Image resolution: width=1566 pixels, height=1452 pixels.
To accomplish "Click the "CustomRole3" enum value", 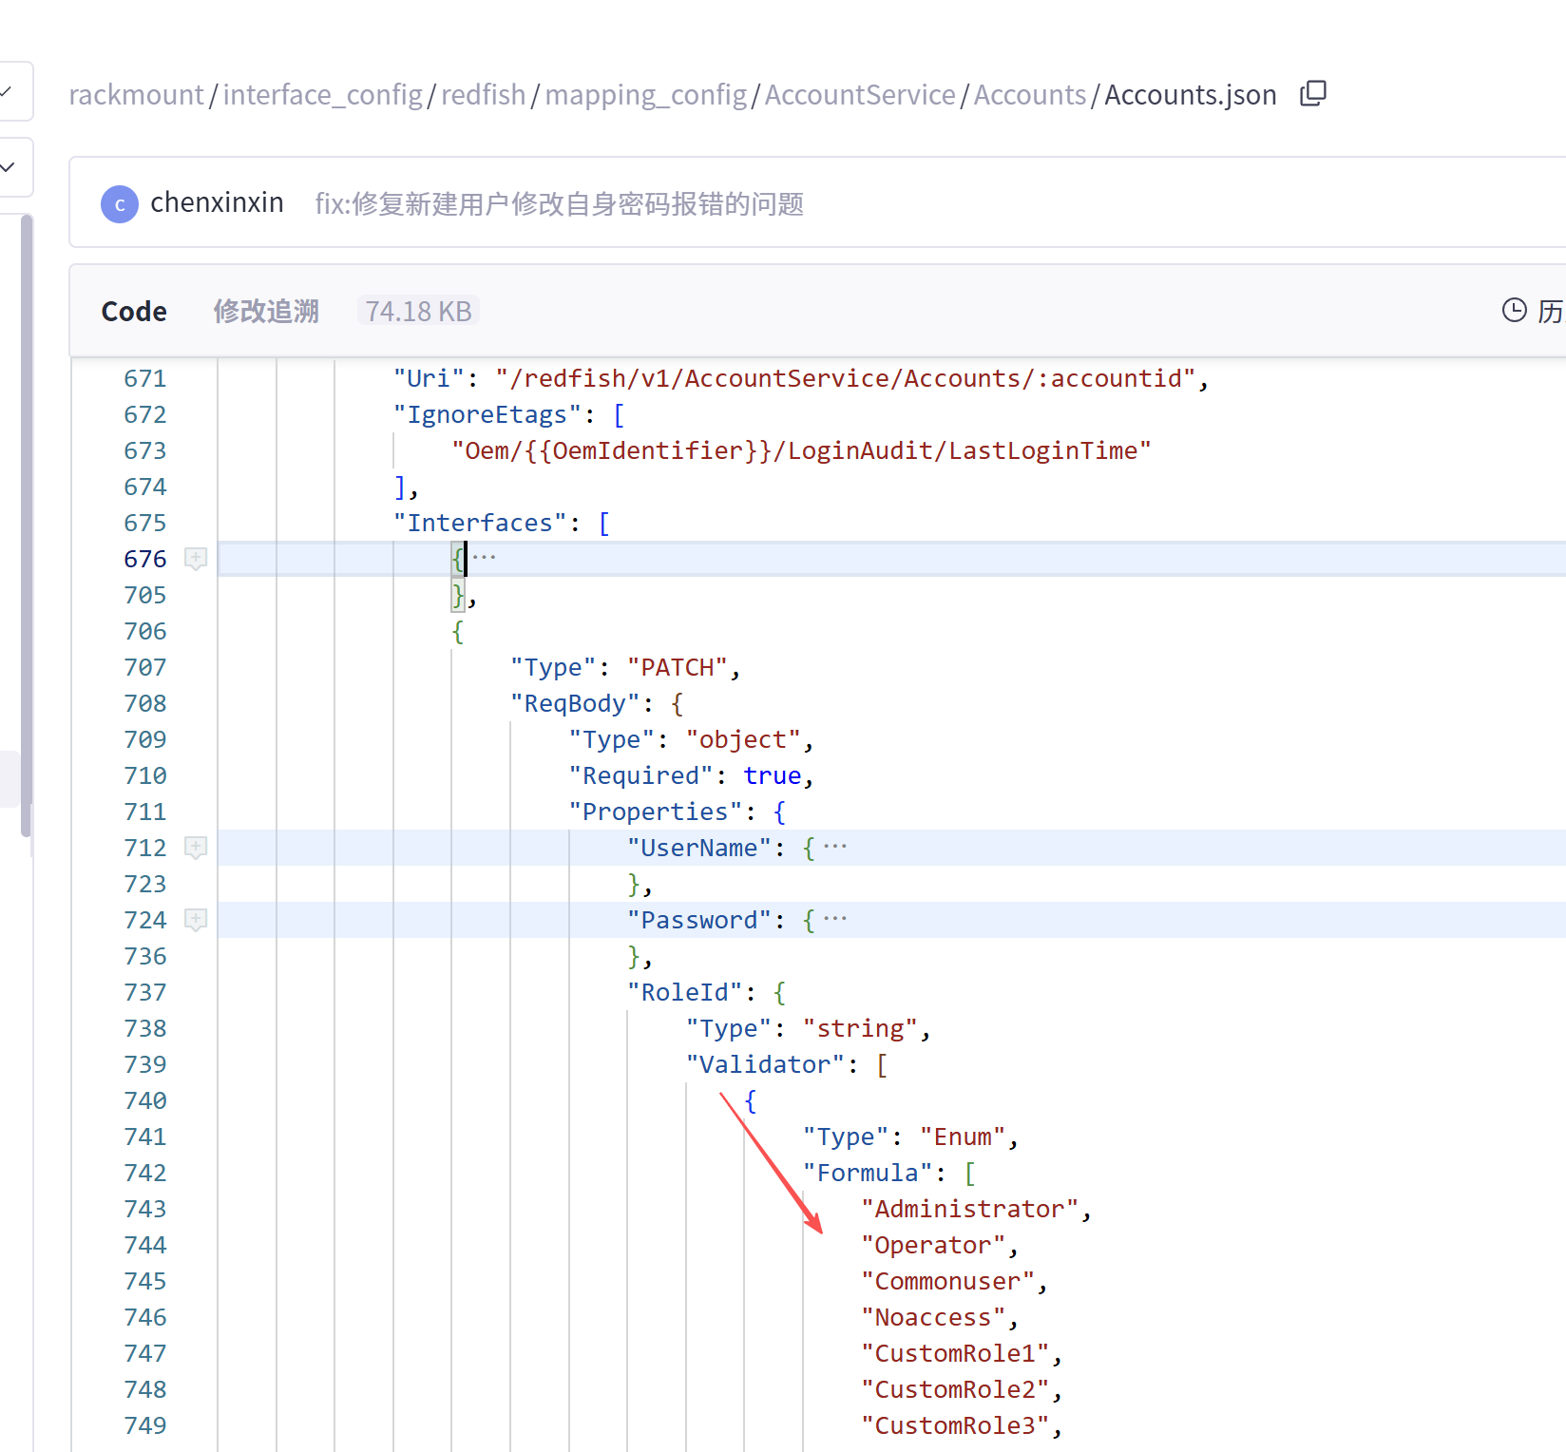I will [955, 1425].
